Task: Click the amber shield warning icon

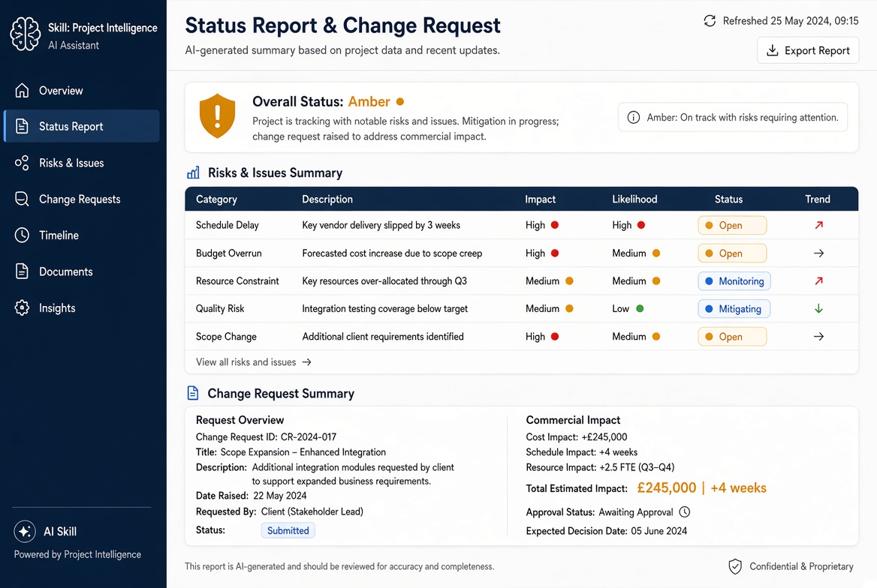Action: point(217,115)
